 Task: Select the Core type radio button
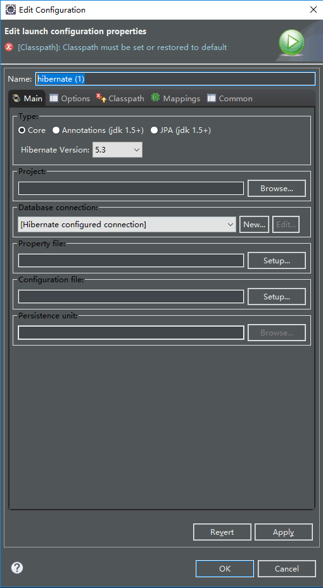point(22,130)
